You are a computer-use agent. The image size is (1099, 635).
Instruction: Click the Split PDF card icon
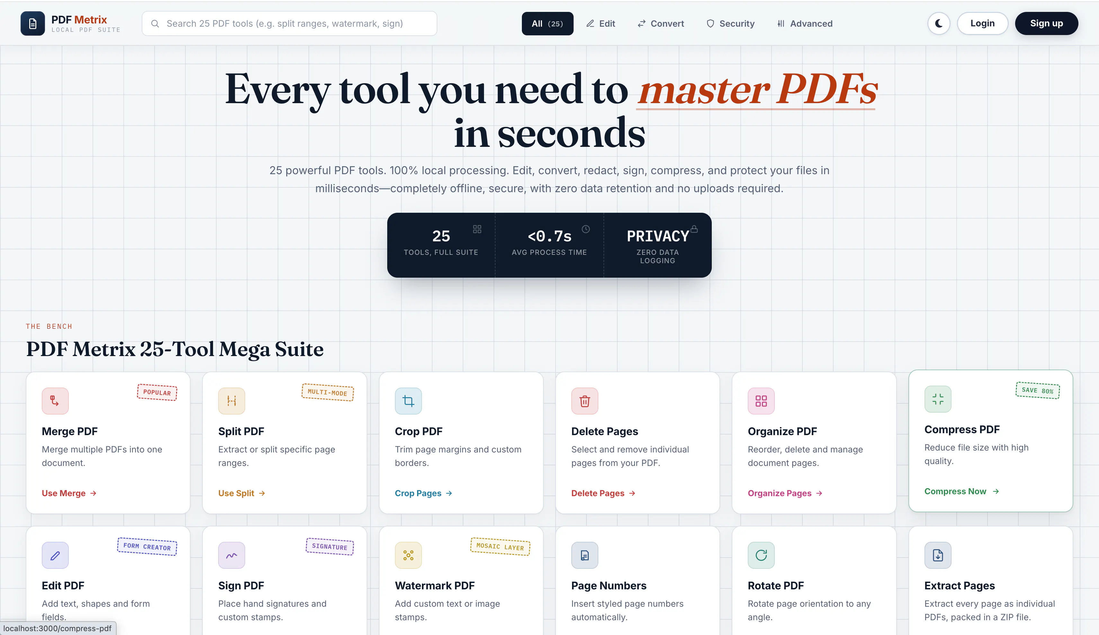click(232, 401)
